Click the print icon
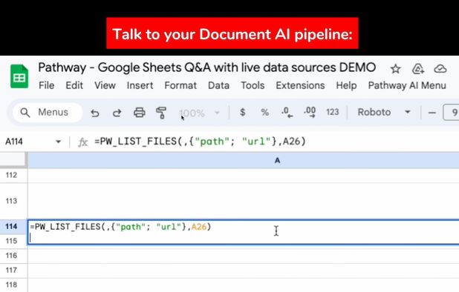This screenshot has width=459, height=292. coord(140,113)
